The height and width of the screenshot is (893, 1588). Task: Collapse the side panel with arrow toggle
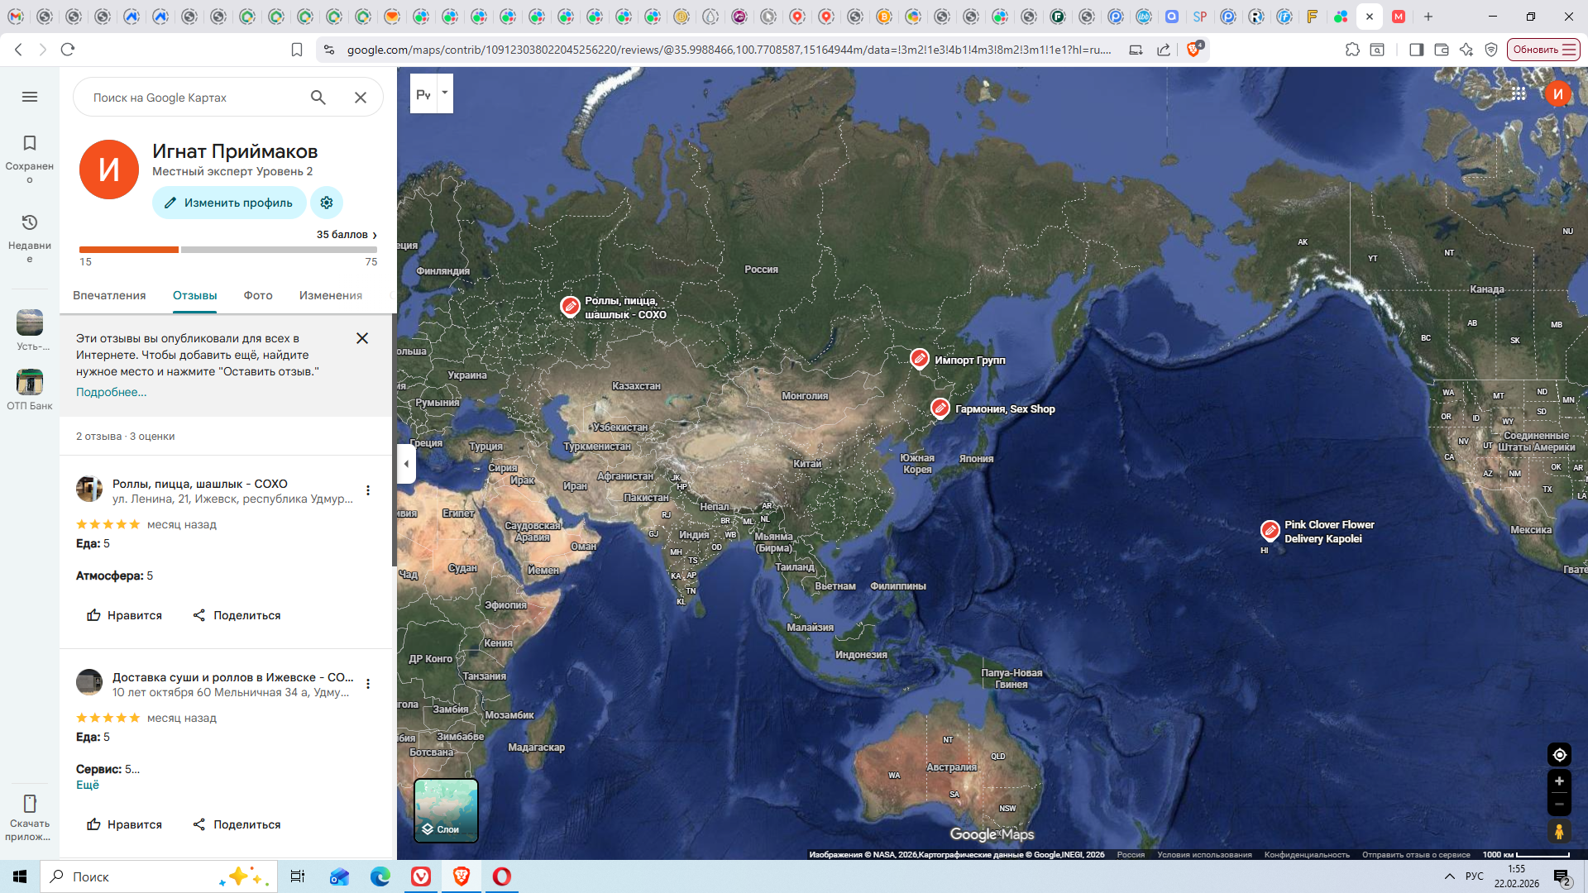(x=406, y=464)
